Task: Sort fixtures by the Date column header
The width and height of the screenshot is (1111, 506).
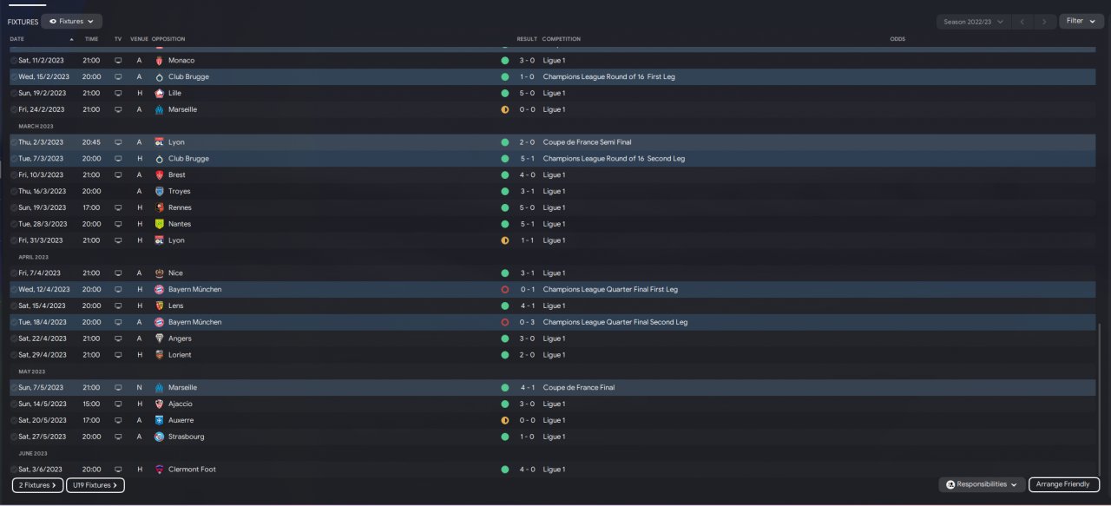Action: click(x=17, y=39)
